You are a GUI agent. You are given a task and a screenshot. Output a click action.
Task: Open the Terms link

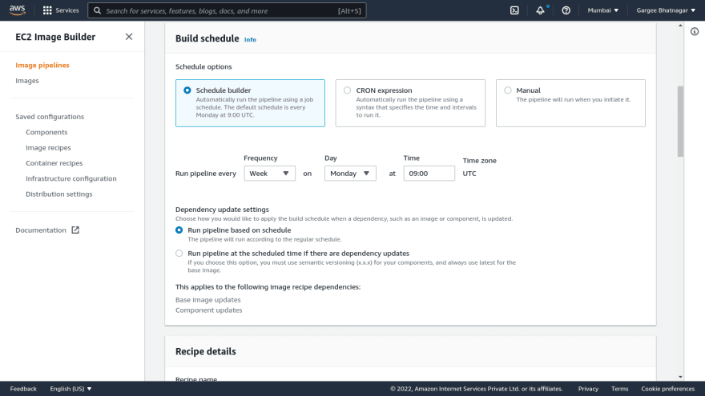pos(619,389)
